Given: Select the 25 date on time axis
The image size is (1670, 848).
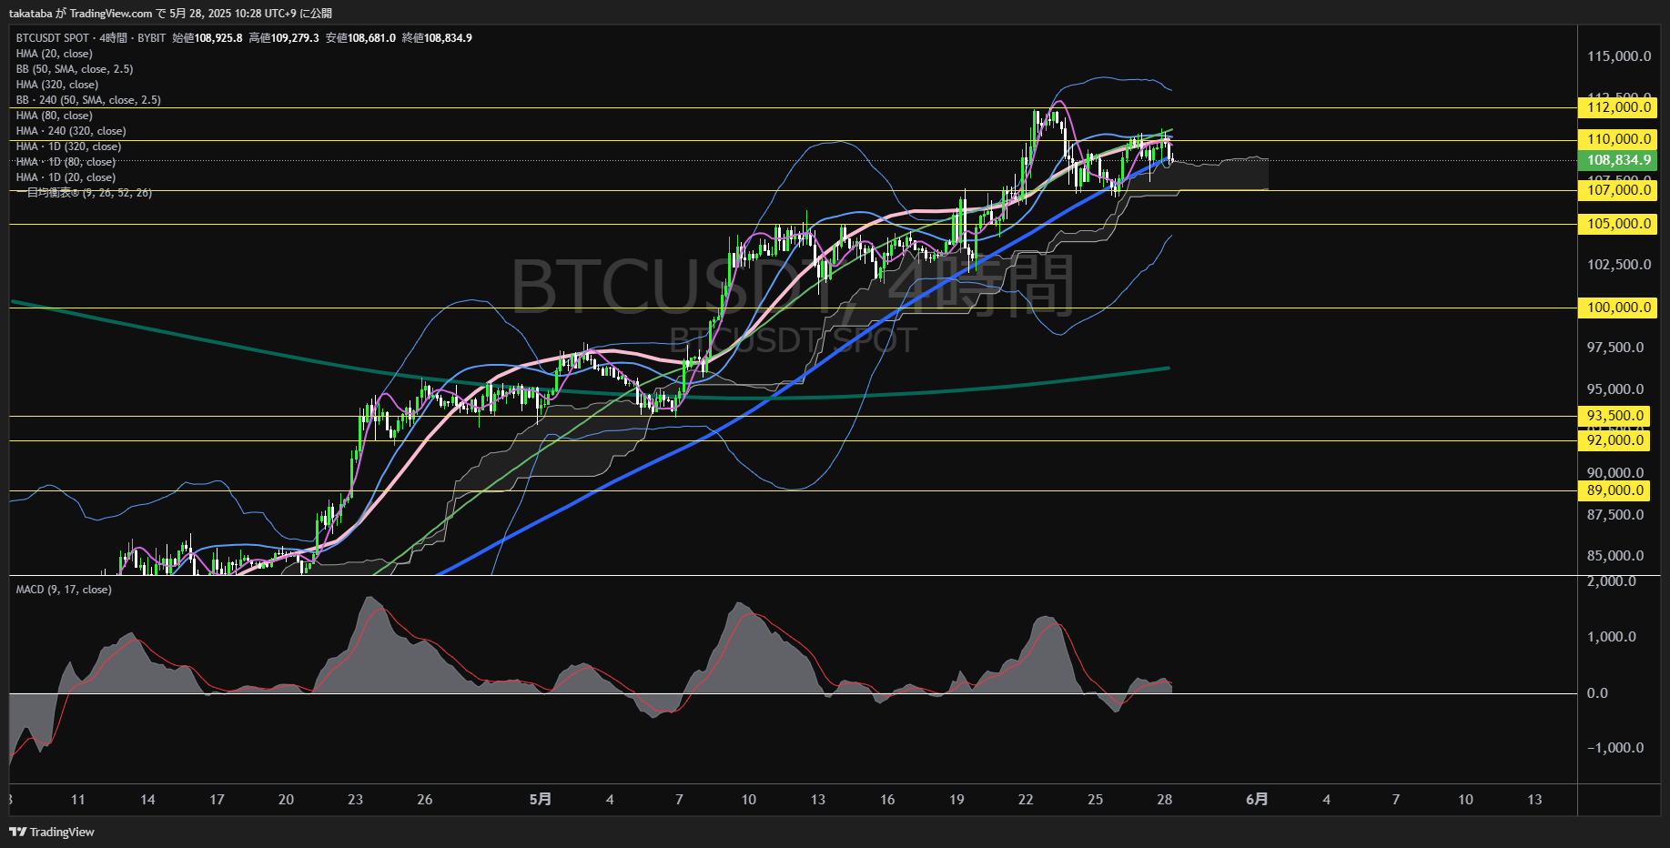Looking at the screenshot, I should click(1095, 800).
